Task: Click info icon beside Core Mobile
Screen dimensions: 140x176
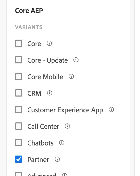Action: [x=71, y=76]
